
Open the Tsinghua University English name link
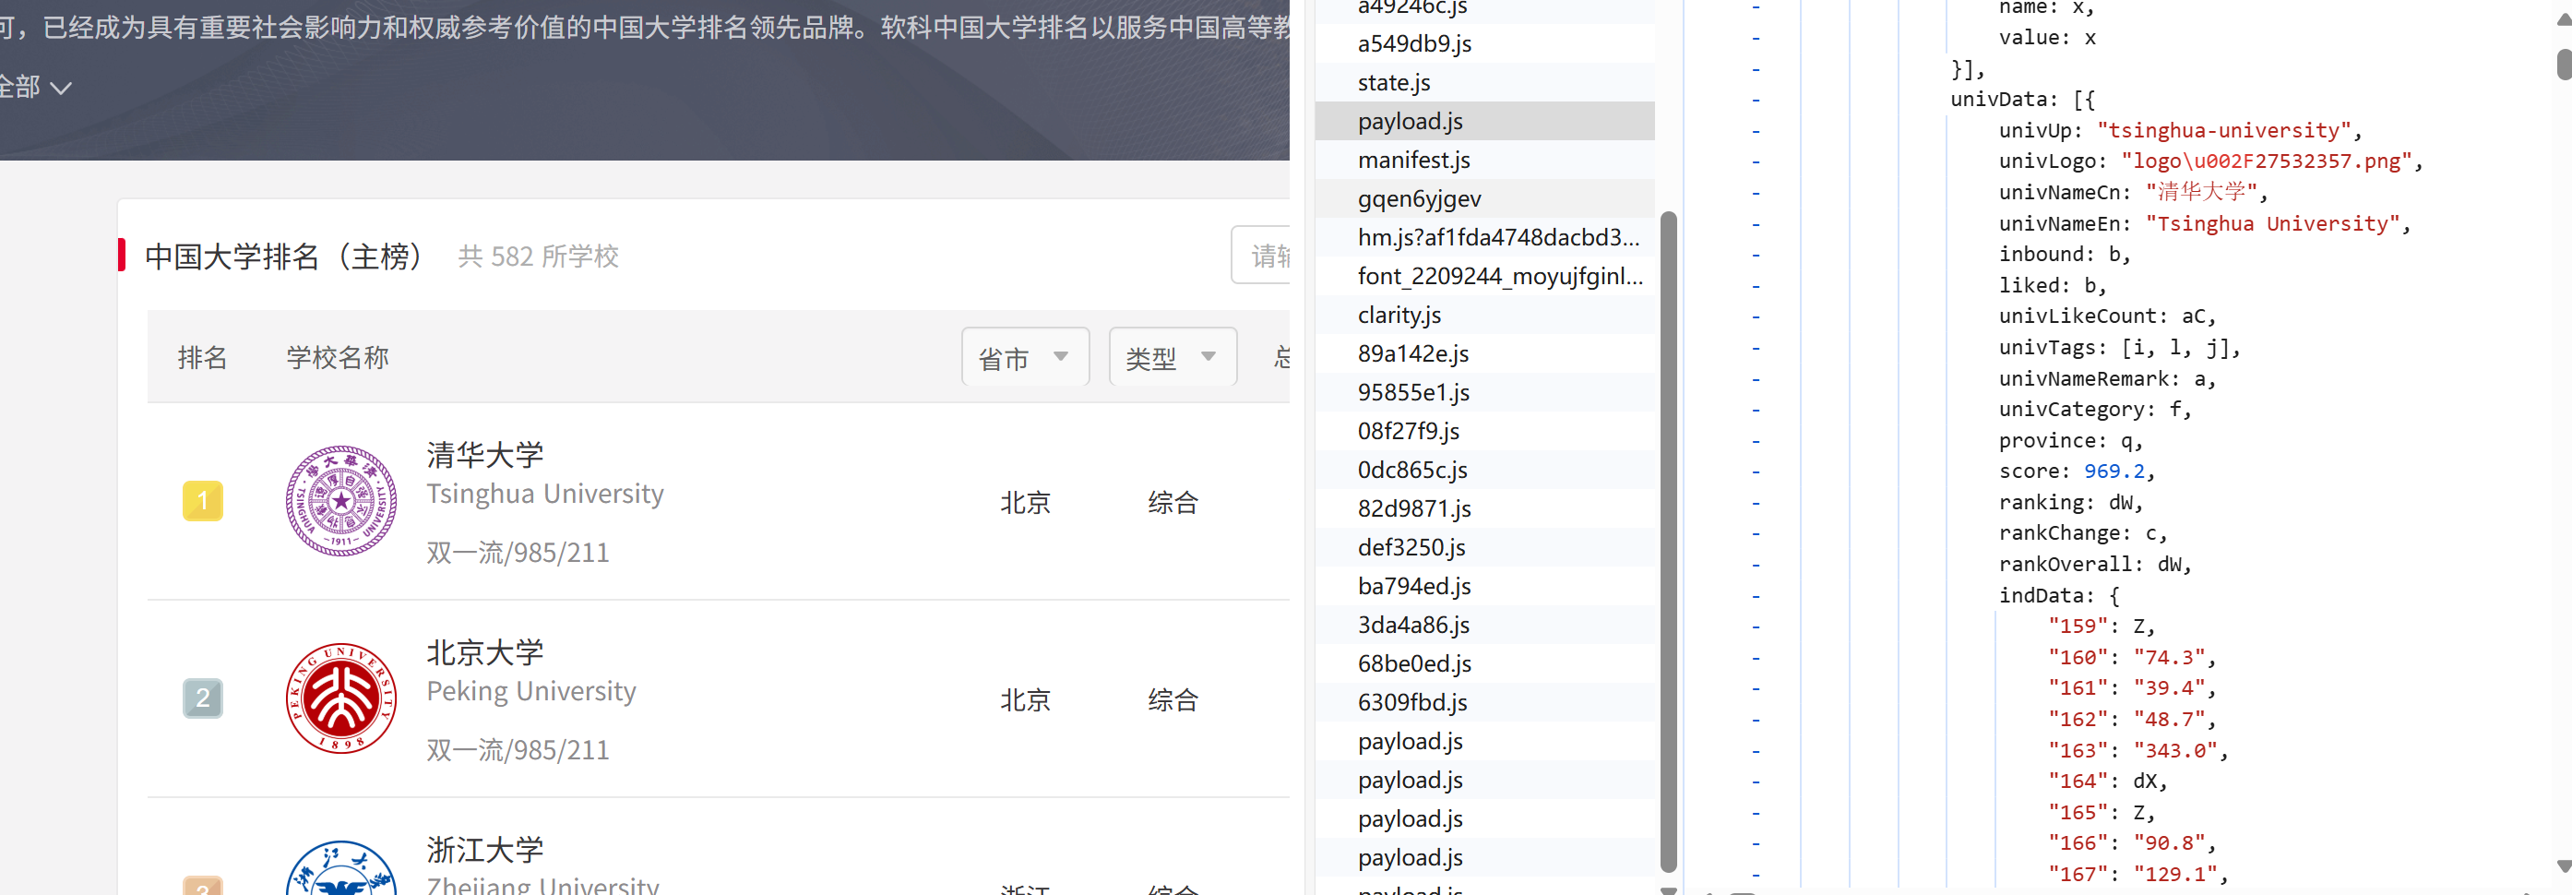click(x=545, y=494)
